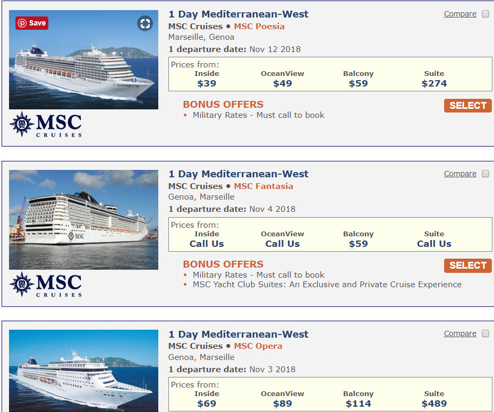494x412 pixels.
Task: Click the expand image icon on Poesia photo
Action: 144,23
